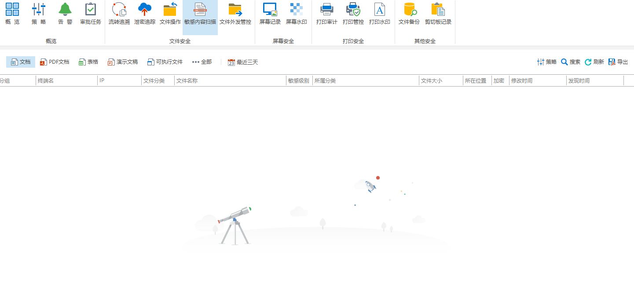Sort by 加密 column header
Viewport: 634px width, 305px height.
500,81
